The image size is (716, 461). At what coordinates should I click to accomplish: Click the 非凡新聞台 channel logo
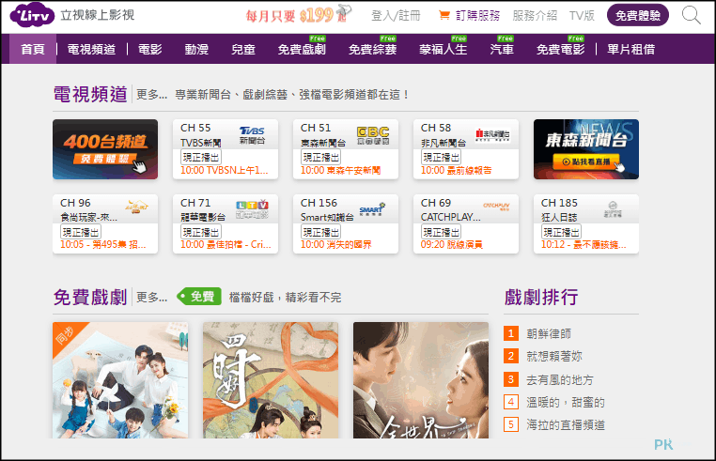(492, 134)
